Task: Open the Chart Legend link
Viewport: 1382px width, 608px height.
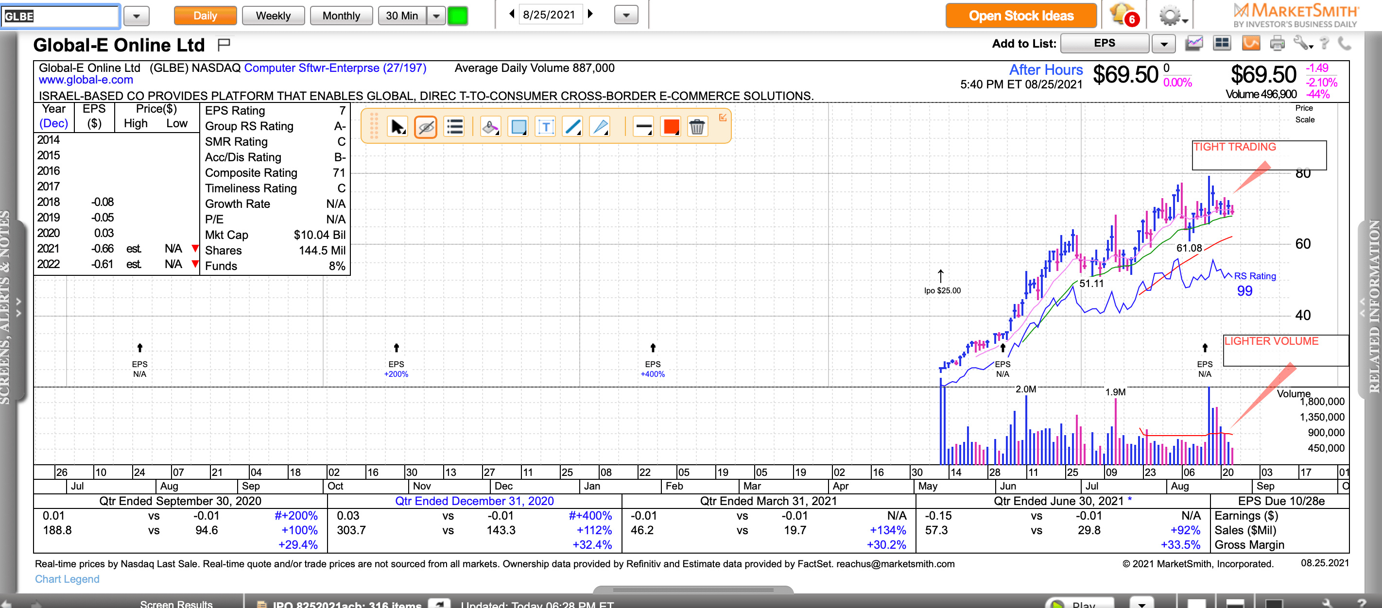Action: tap(67, 579)
